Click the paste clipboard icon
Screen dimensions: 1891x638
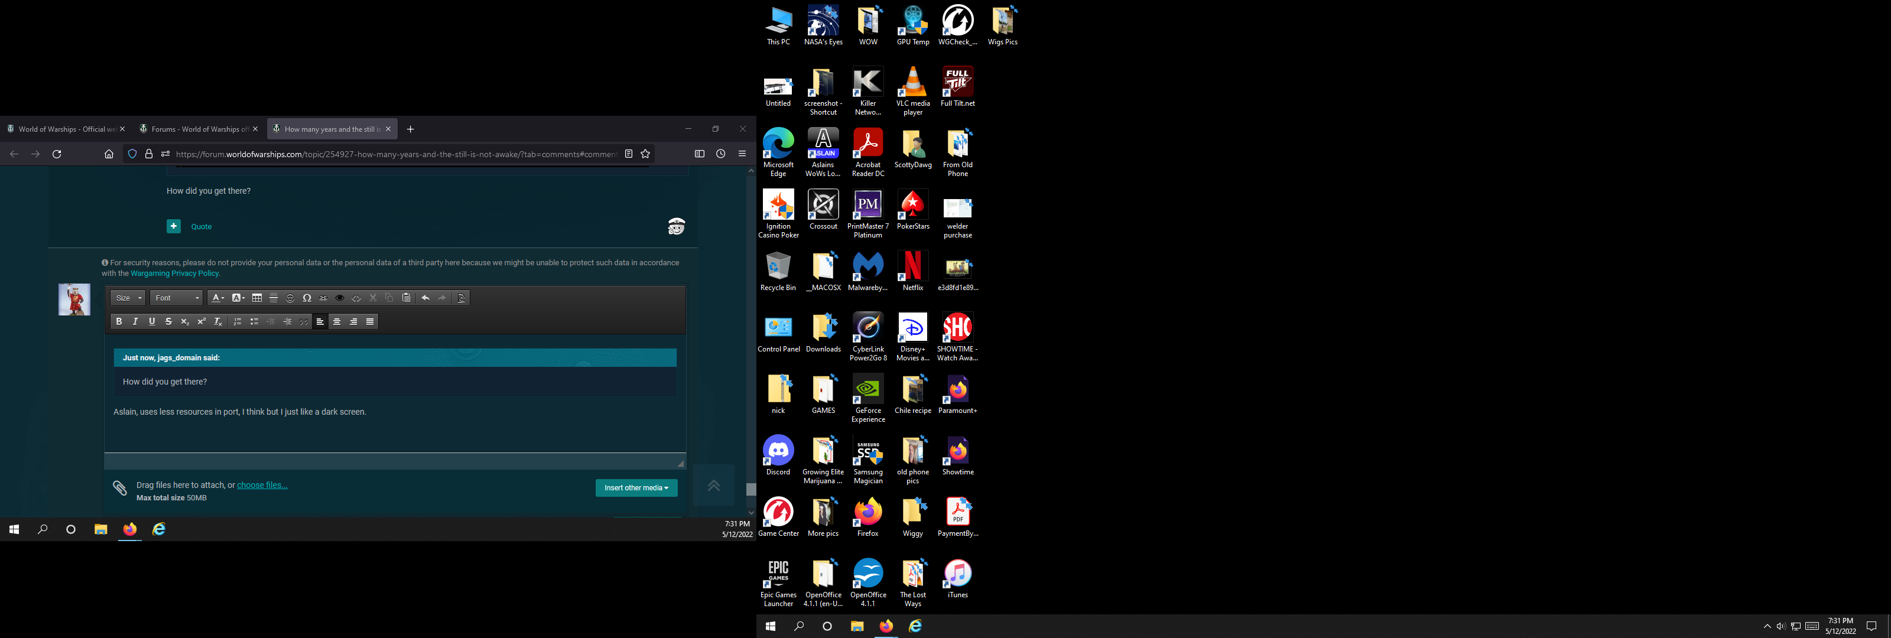pos(406,298)
